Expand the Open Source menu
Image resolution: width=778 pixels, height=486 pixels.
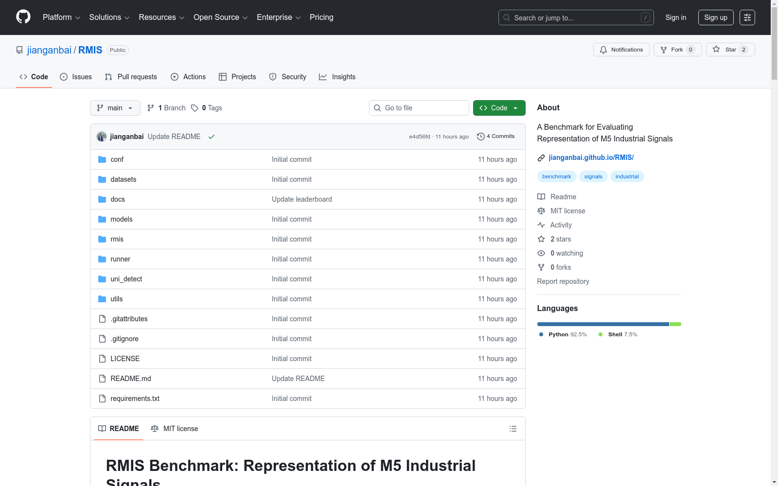pos(221,17)
